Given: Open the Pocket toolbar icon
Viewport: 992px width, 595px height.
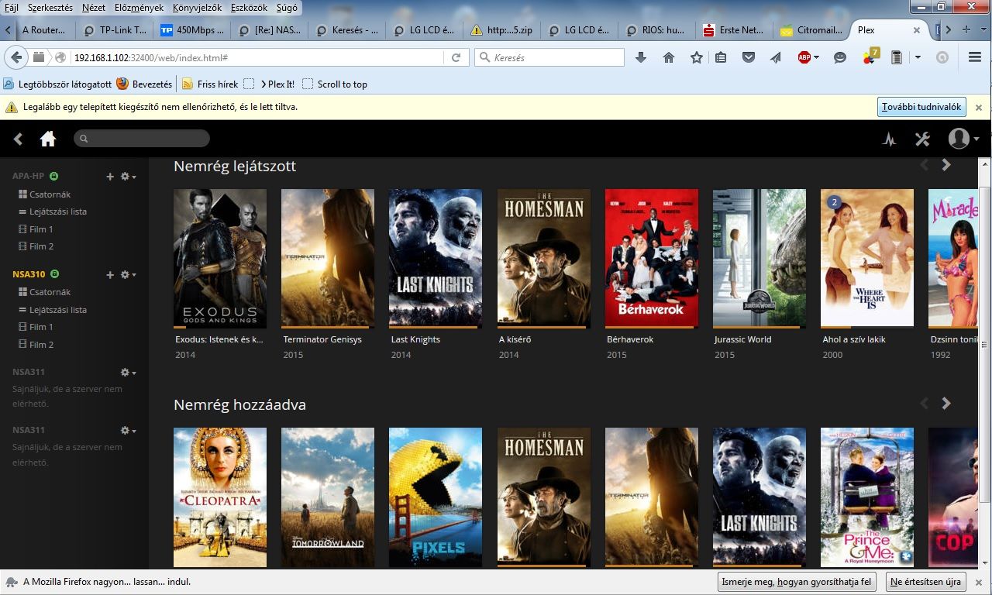Looking at the screenshot, I should coord(749,57).
